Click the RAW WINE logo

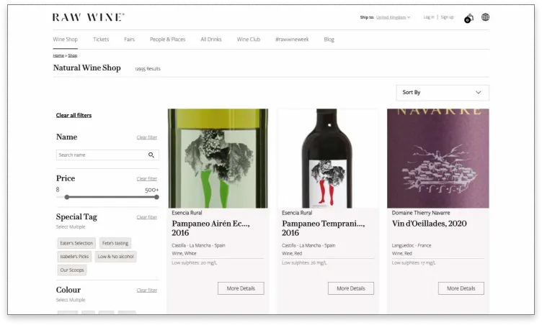tap(89, 17)
